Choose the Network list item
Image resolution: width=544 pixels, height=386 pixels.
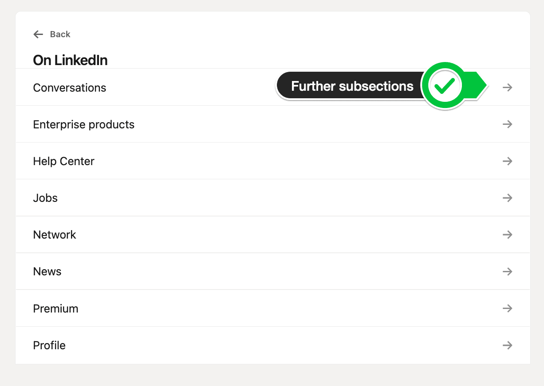(273, 234)
